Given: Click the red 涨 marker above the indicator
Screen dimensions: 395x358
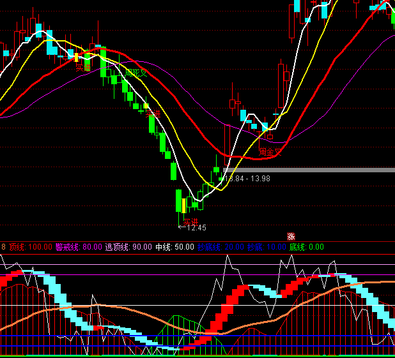Looking at the screenshot, I should click(x=291, y=236).
